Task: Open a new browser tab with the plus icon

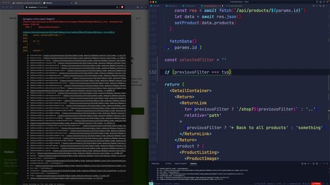Action: click(x=76, y=3)
